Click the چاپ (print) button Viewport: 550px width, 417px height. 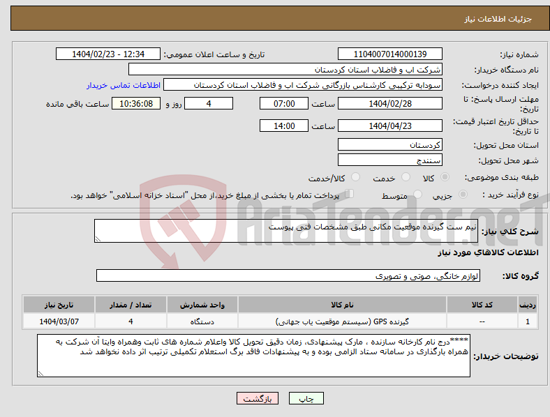tap(306, 398)
